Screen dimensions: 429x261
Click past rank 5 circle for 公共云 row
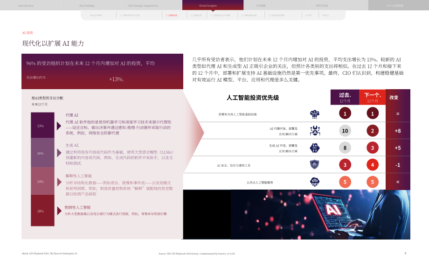point(345,182)
